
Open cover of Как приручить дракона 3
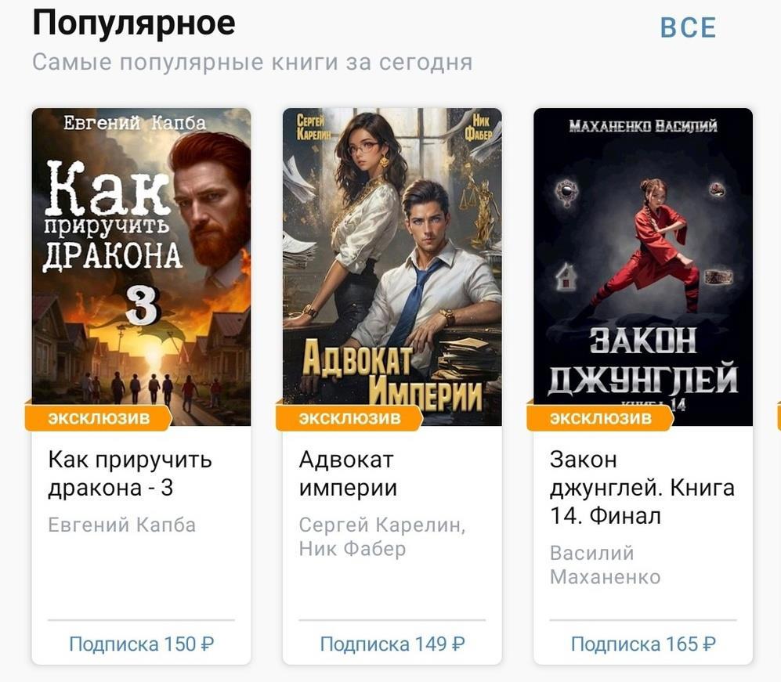(x=142, y=267)
